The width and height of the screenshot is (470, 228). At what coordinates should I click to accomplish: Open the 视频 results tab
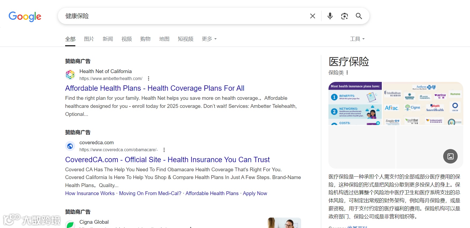coord(127,39)
